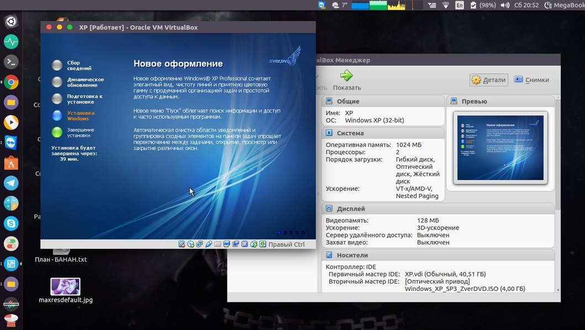Open the tweak toggles app in dock
The image size is (585, 330).
[11, 243]
